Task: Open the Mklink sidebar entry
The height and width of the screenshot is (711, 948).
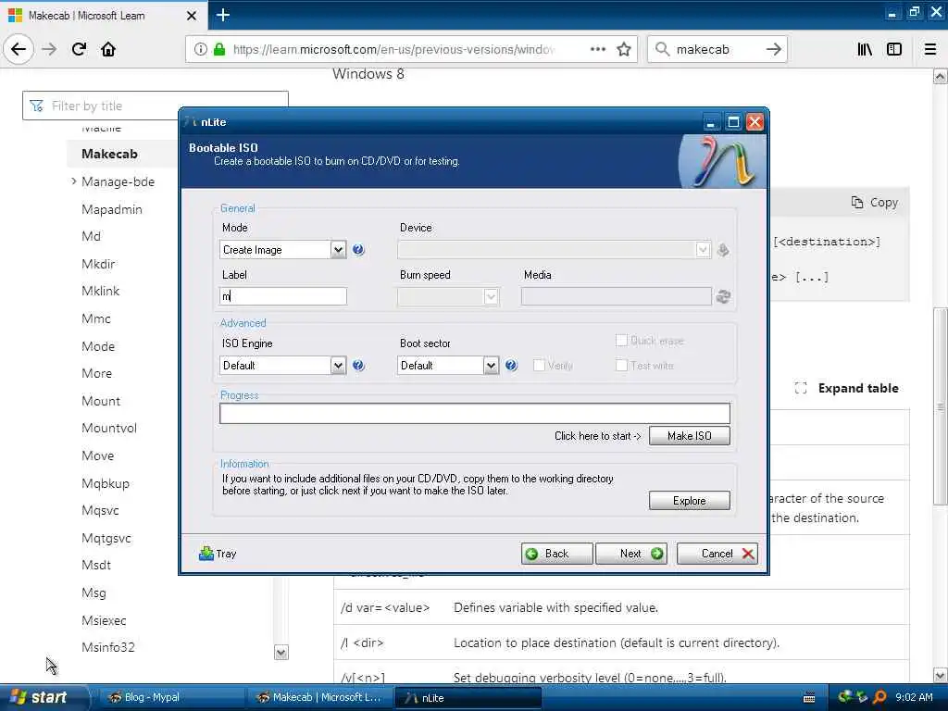Action: click(x=100, y=291)
